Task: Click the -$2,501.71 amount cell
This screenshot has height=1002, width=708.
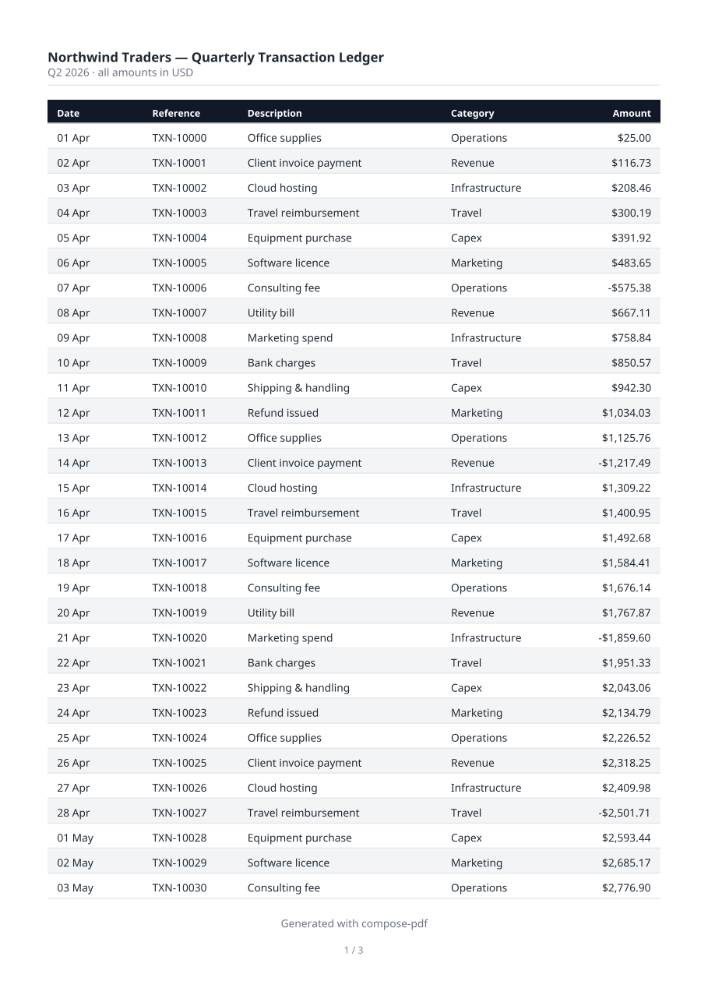Action: 624,813
